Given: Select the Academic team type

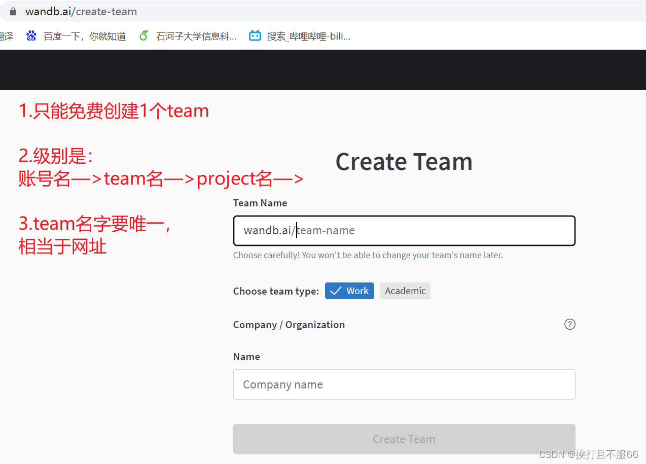Looking at the screenshot, I should [405, 291].
